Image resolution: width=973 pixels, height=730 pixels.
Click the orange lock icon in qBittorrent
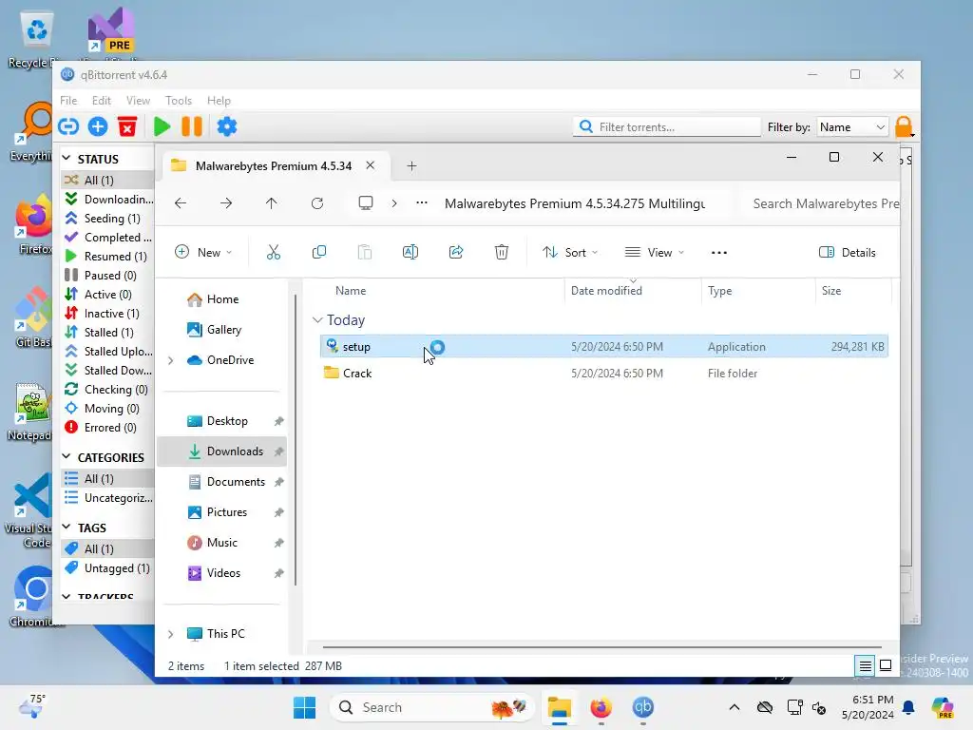[905, 126]
